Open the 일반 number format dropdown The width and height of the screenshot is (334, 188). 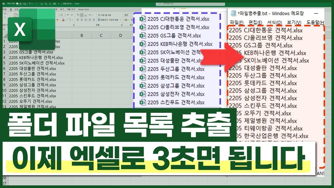128,15
